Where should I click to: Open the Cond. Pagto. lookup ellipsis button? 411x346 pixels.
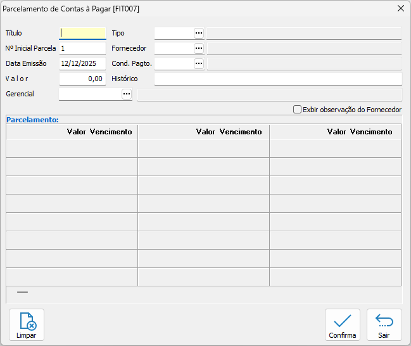pos(199,63)
